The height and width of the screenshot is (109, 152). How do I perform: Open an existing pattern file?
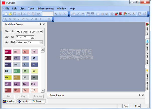[x=10, y=14]
